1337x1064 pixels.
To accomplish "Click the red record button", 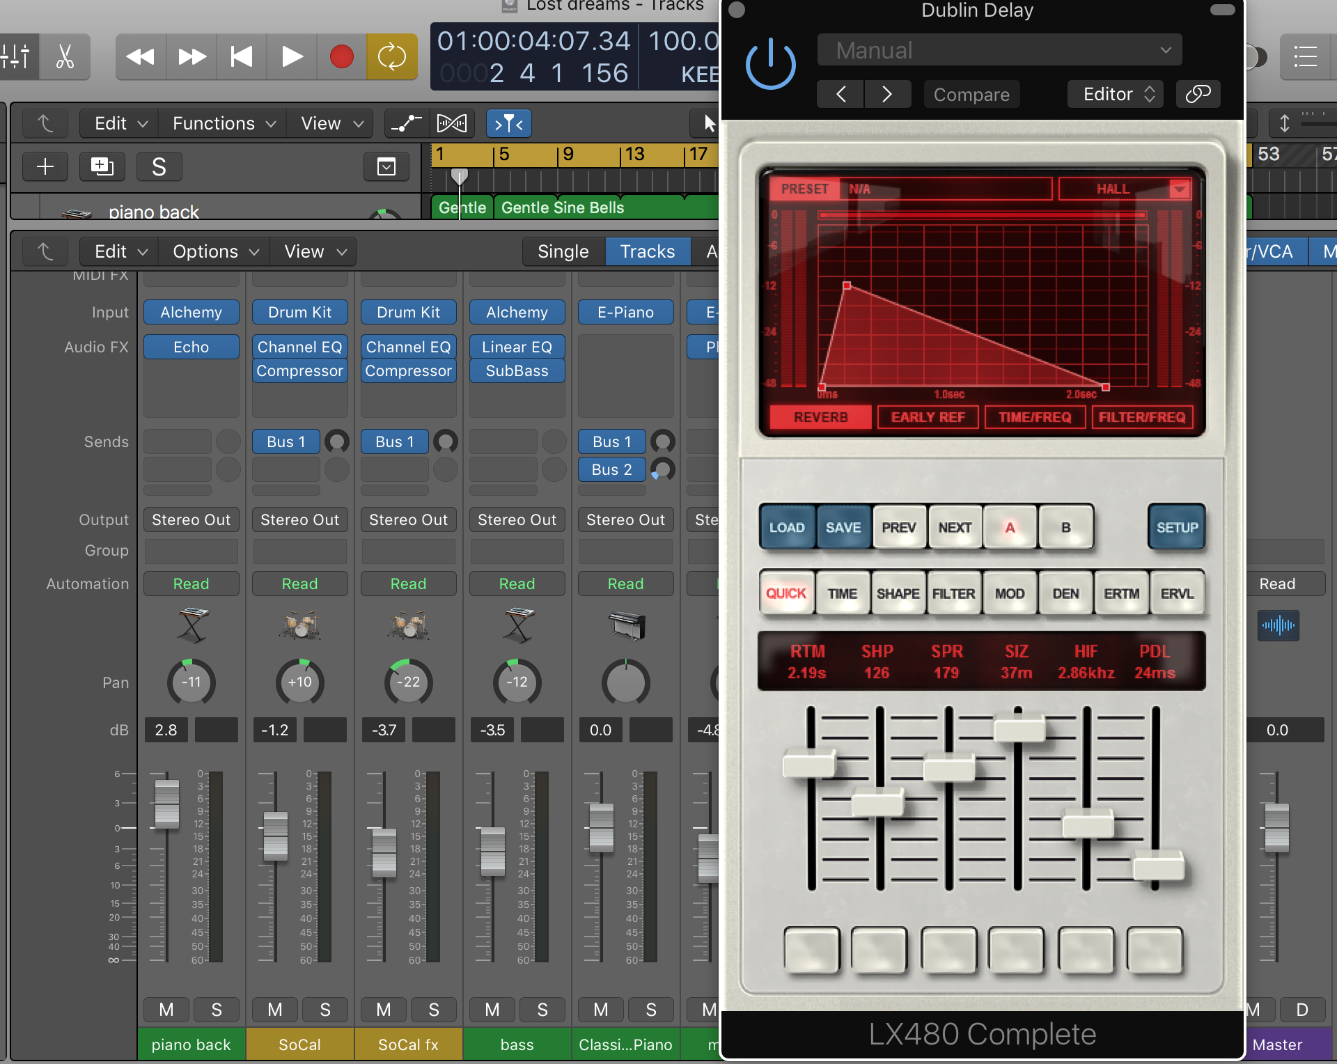I will click(x=341, y=56).
